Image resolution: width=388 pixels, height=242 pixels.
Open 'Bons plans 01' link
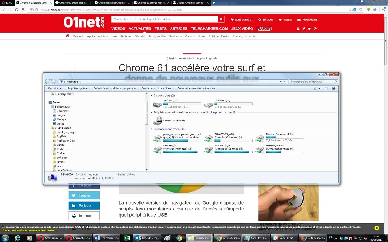pos(242,19)
